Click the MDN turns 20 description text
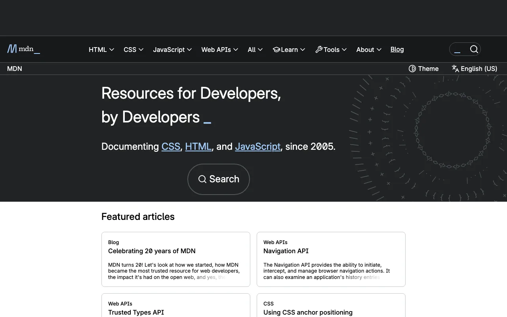Viewport: 507px width, 317px height. pos(174,271)
